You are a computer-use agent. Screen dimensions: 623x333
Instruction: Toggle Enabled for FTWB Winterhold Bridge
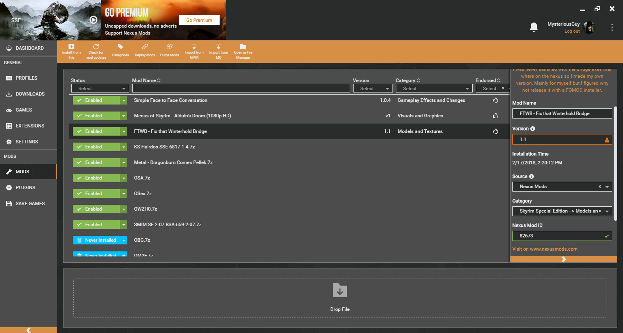(x=96, y=131)
